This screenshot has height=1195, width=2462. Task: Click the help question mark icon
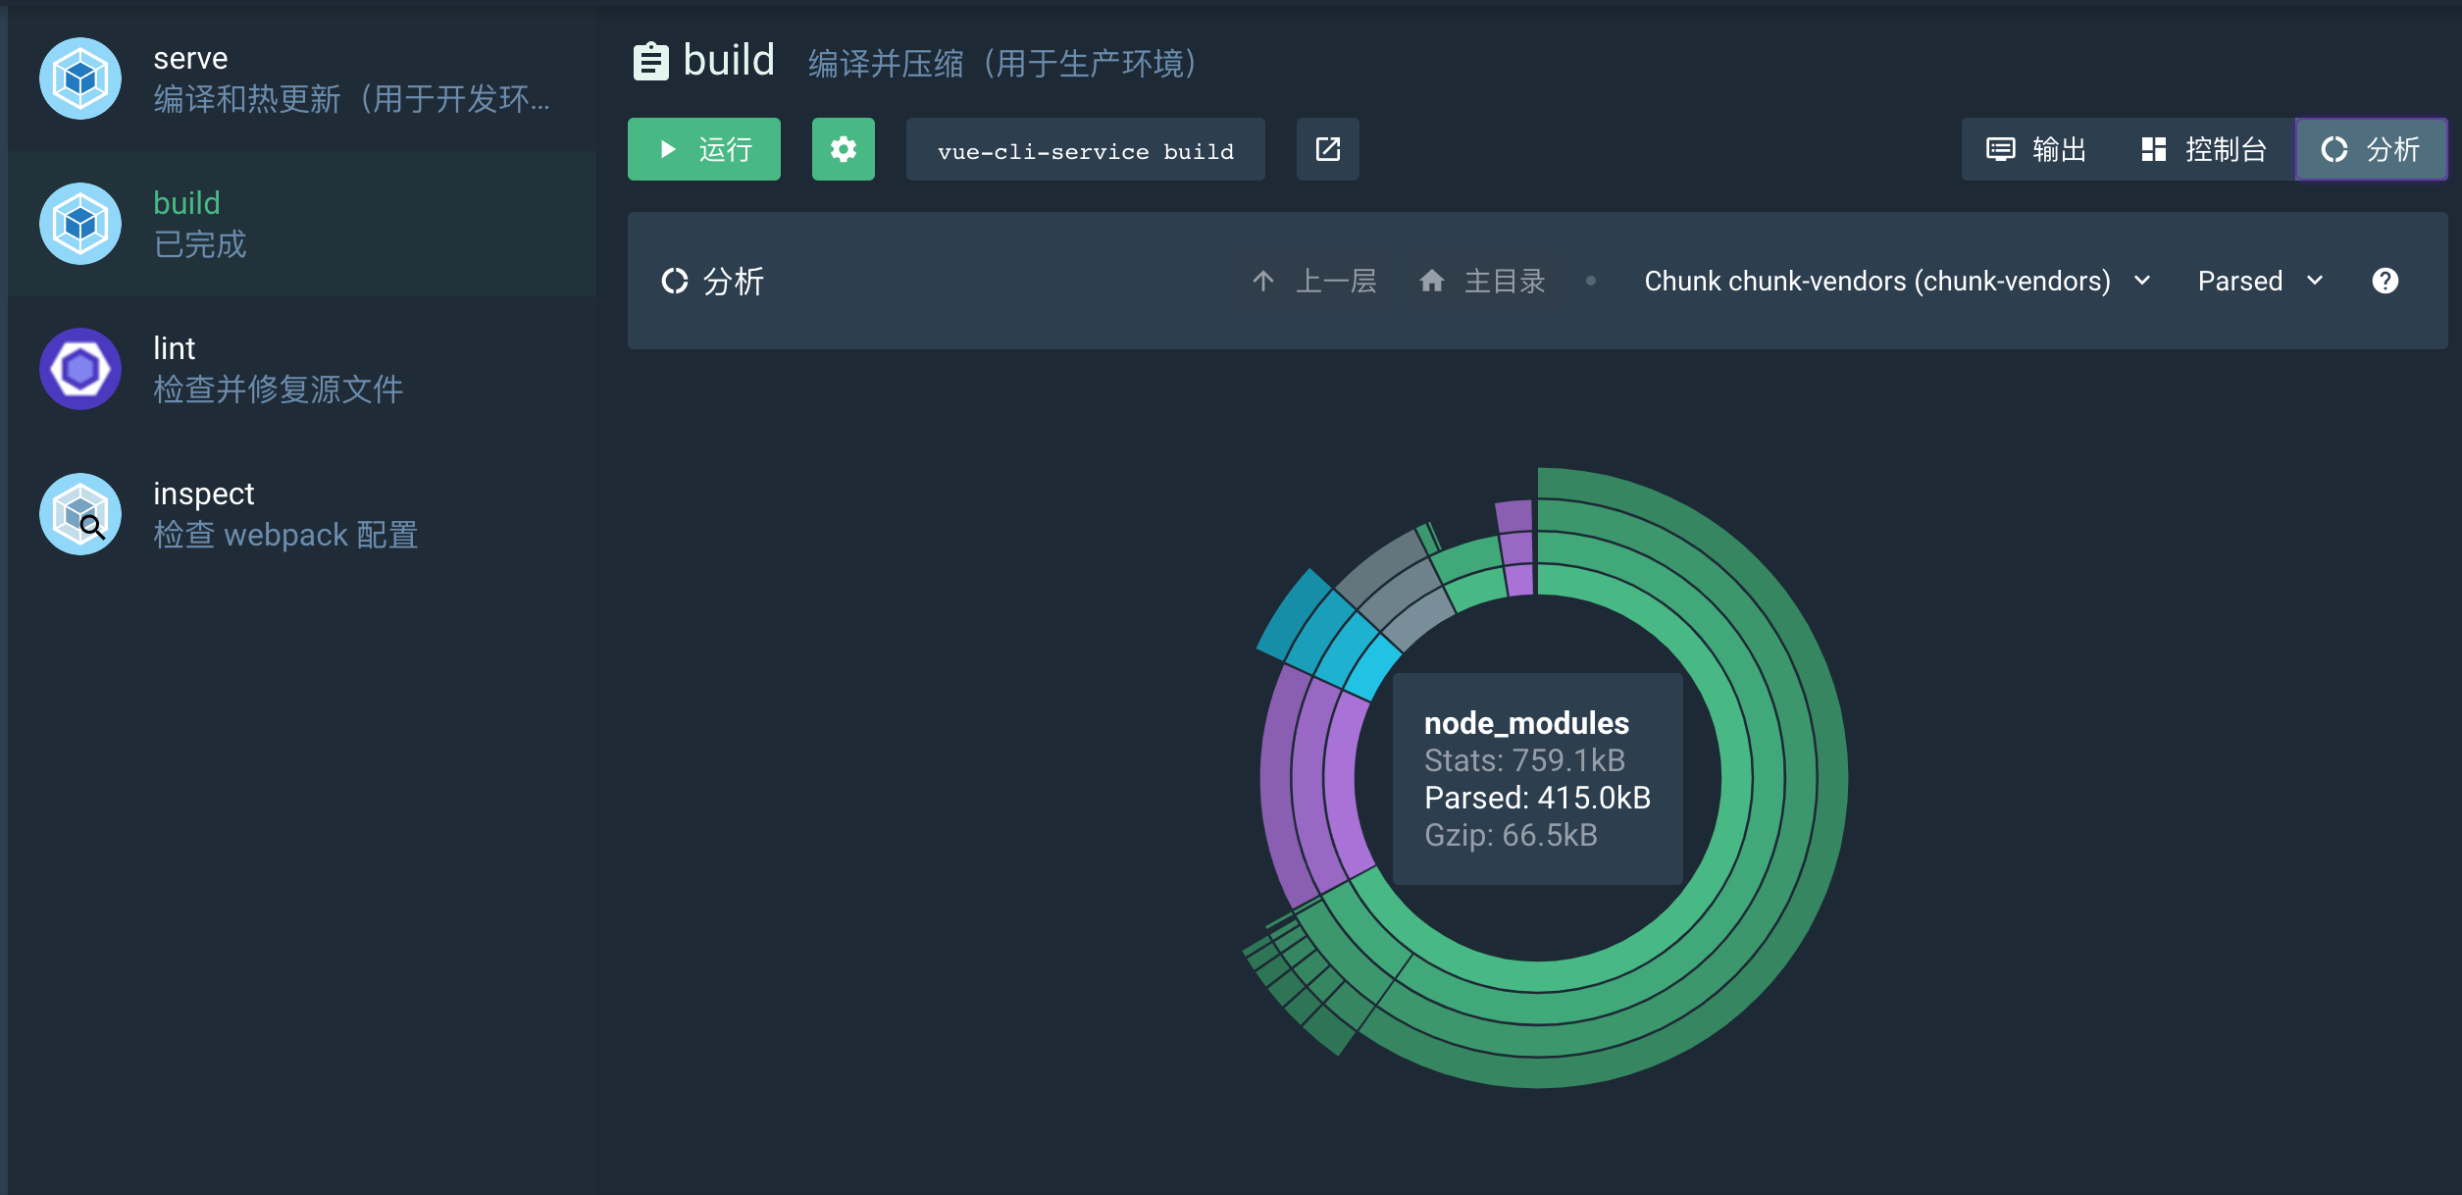tap(2385, 281)
